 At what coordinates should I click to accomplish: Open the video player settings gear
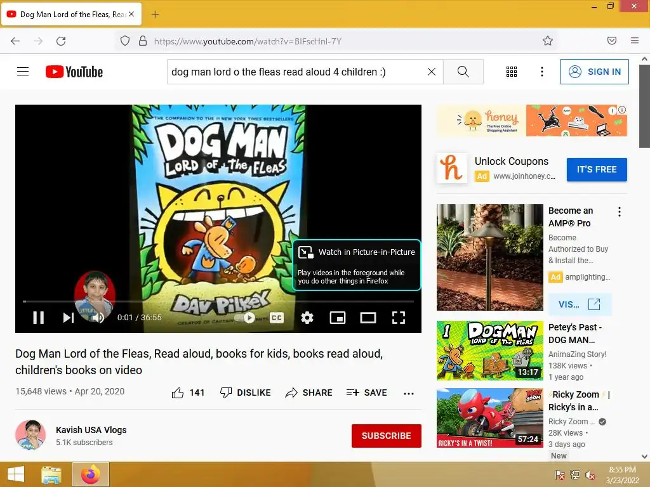click(x=307, y=318)
